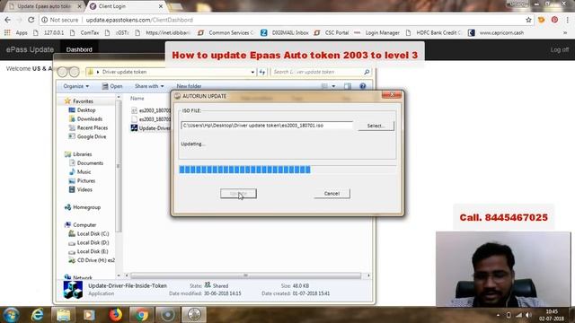
Task: Open the address bar history dropdown
Action: [x=252, y=72]
